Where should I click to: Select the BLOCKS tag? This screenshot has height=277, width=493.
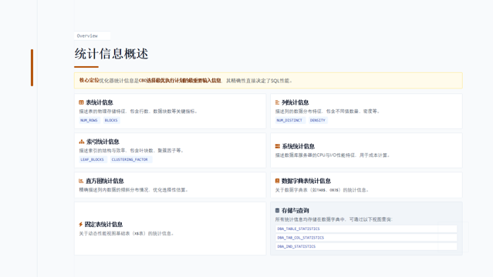click(111, 120)
